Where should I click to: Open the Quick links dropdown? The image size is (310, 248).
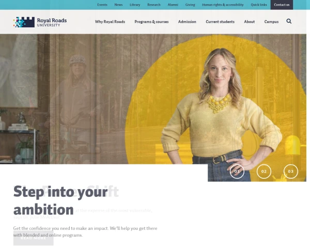[259, 5]
